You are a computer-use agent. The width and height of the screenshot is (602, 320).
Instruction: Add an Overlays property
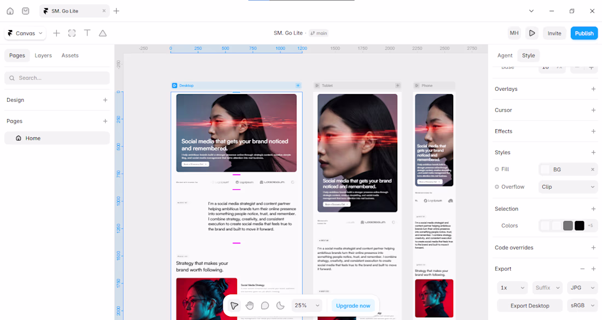593,89
